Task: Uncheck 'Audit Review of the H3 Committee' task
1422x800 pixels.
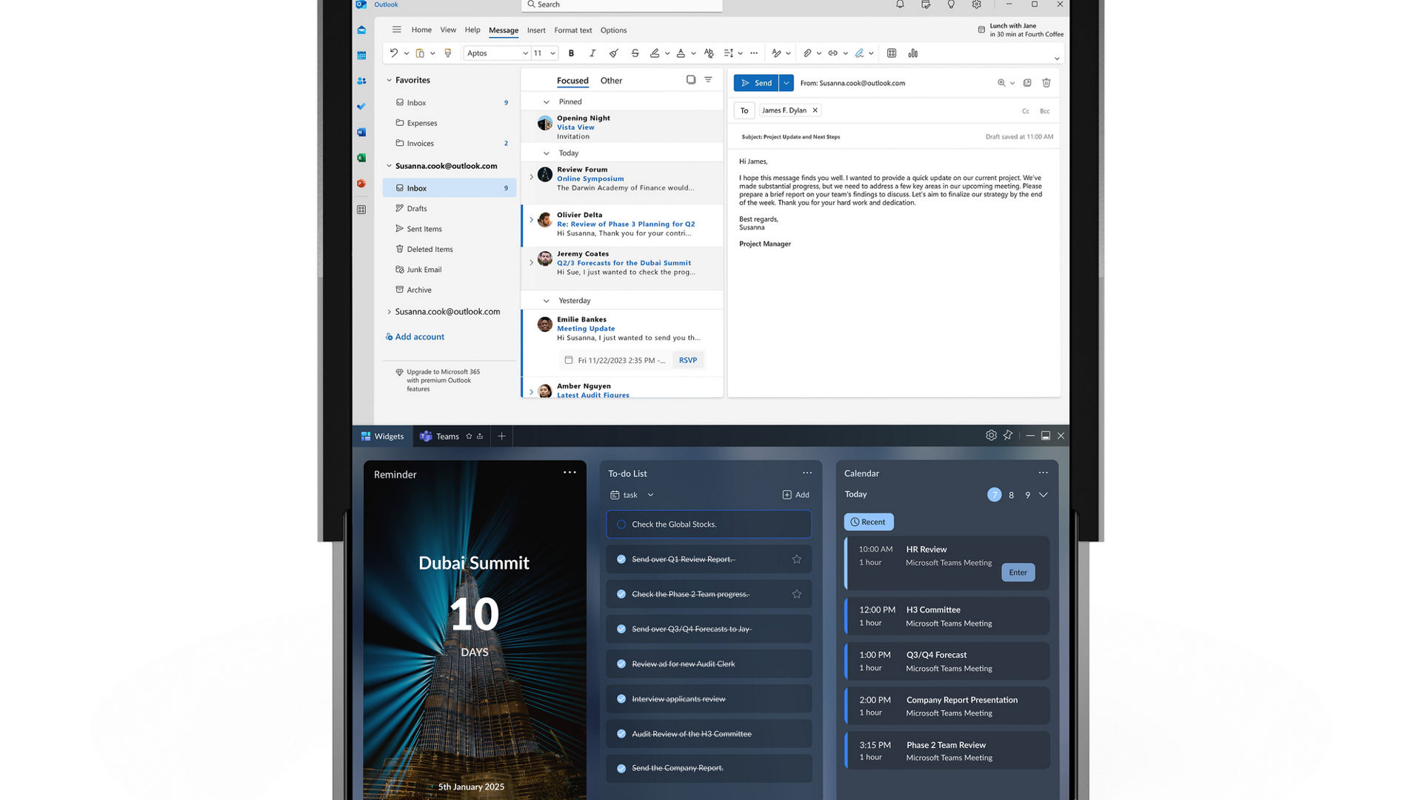Action: pos(621,734)
